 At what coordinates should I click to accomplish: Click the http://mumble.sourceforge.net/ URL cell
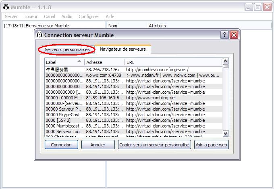(157, 70)
